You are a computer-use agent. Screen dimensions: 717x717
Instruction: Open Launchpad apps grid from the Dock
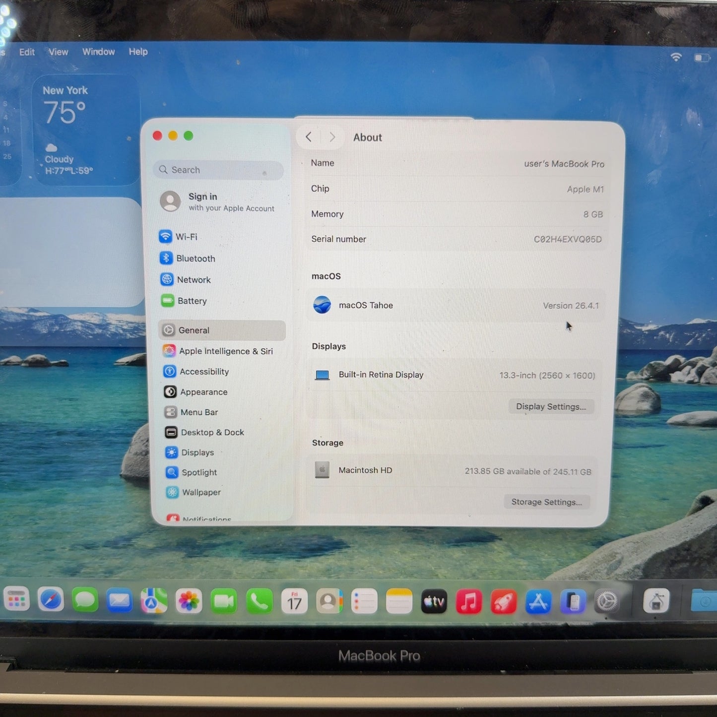click(x=16, y=599)
